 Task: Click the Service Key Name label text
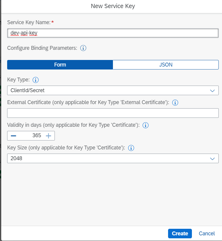point(28,22)
